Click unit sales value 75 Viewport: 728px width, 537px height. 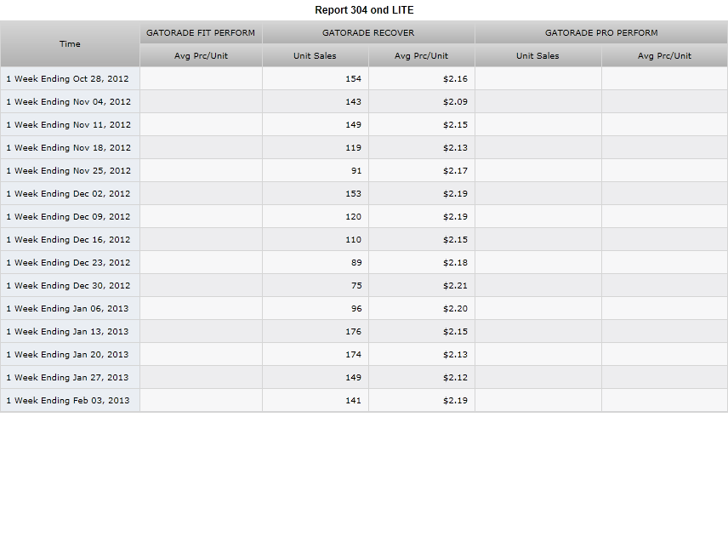coord(356,286)
